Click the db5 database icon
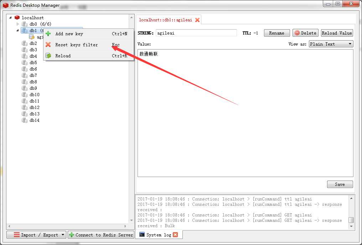The image size is (362, 245). click(25, 63)
